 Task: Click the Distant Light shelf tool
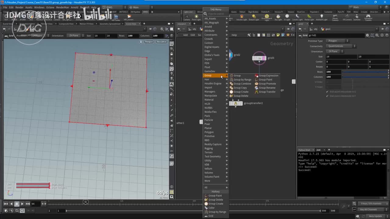254,17
